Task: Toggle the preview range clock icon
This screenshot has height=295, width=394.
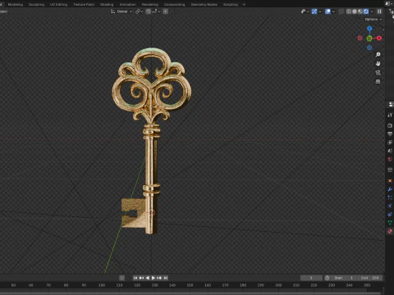Action: (328, 278)
